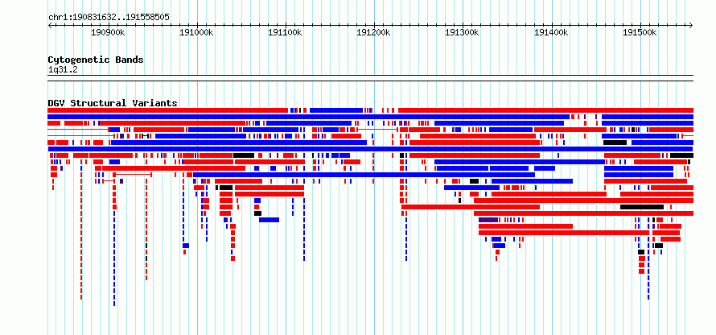
Task: Open the DGV Structural Variants track title
Action: 113,103
